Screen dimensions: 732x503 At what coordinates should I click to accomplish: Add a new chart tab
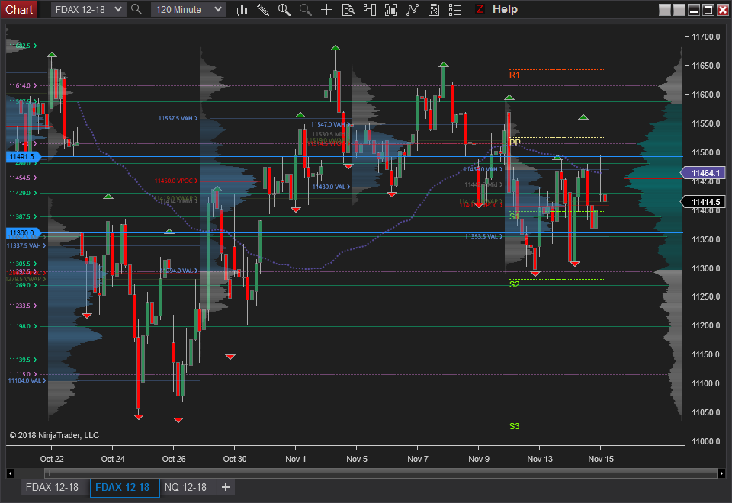point(226,487)
